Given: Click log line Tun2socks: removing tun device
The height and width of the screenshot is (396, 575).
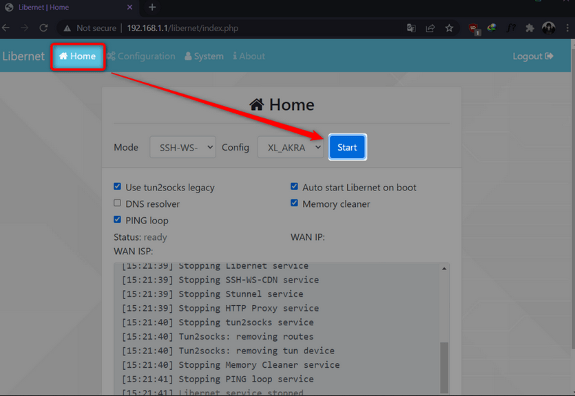Looking at the screenshot, I should click(x=228, y=351).
